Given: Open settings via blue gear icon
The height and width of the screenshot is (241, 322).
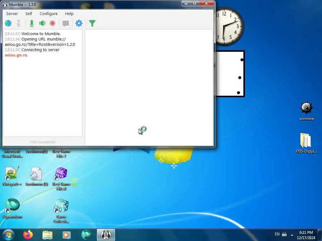Looking at the screenshot, I should click(79, 23).
